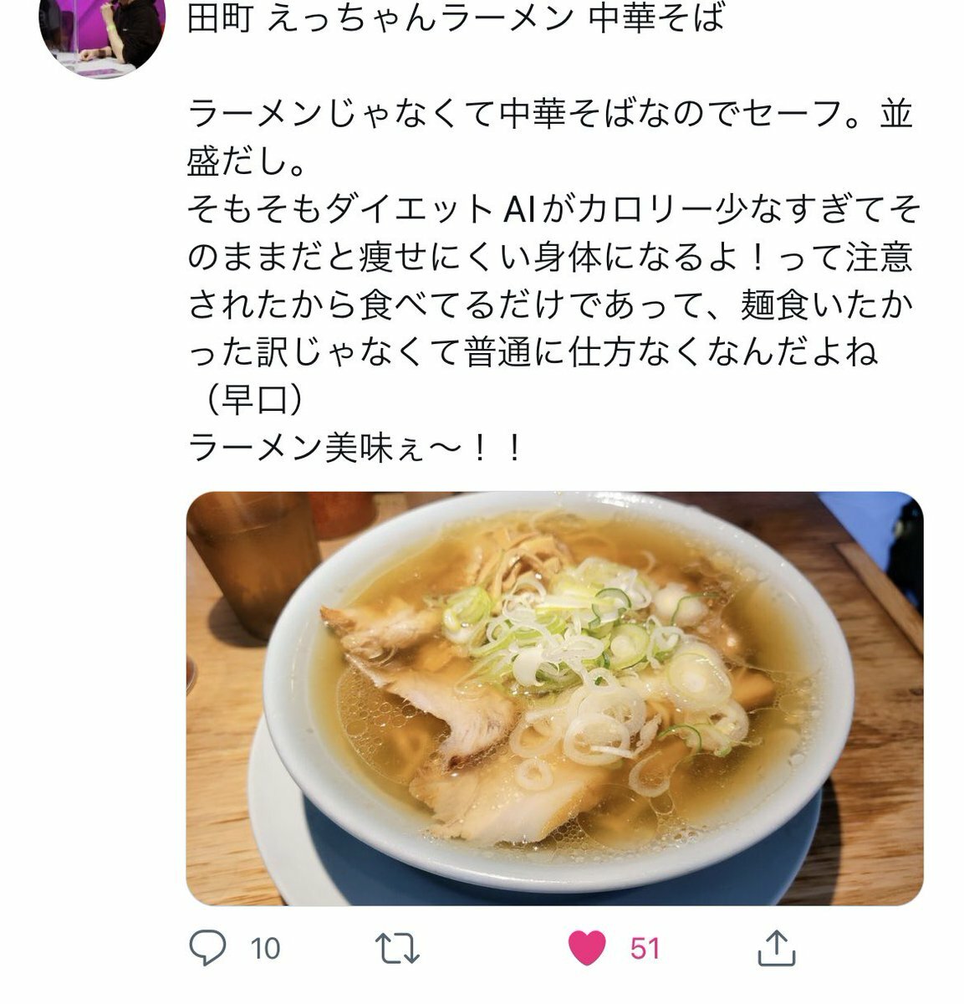Tap the line starting そもそもダイエットAIが
This screenshot has width=964, height=1004.
tap(553, 210)
